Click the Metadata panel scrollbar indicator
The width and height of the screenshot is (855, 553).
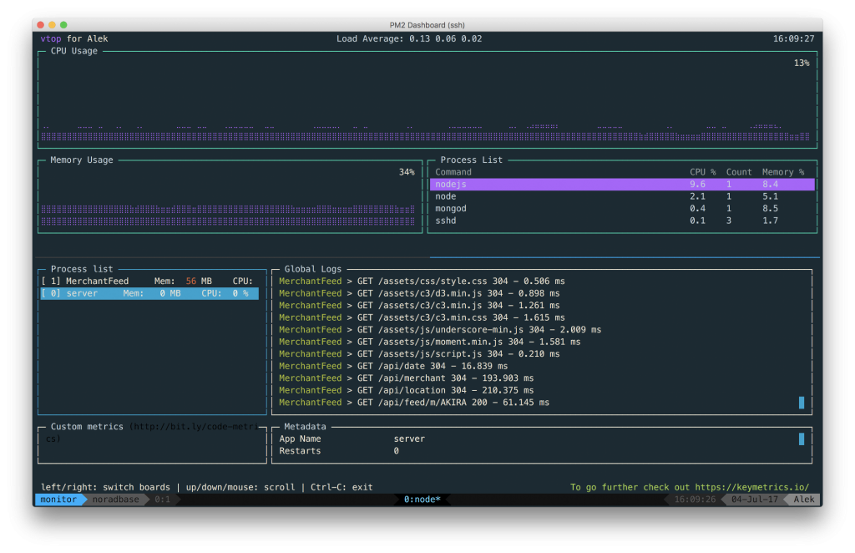coord(802,439)
